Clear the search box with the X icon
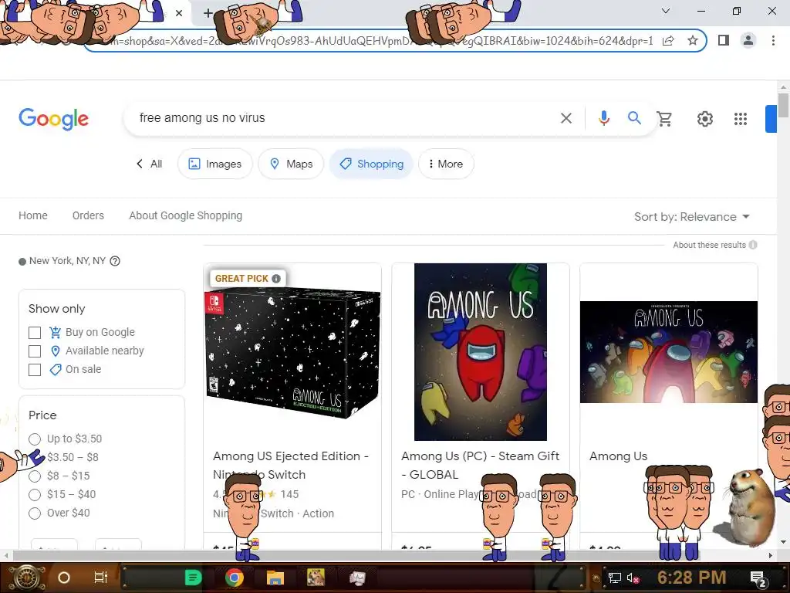Viewport: 790px width, 593px height. coord(566,118)
